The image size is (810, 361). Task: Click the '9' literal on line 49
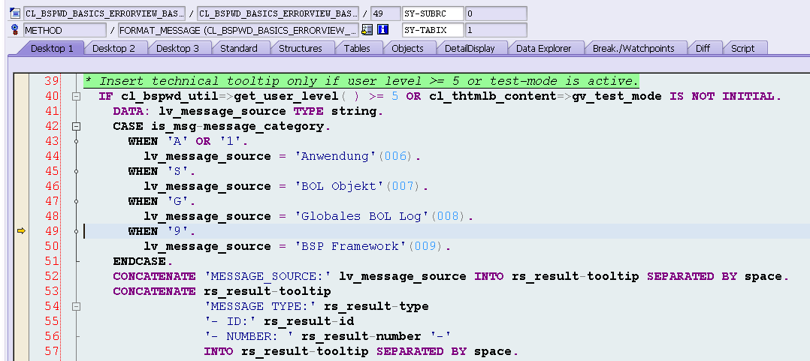(x=177, y=232)
